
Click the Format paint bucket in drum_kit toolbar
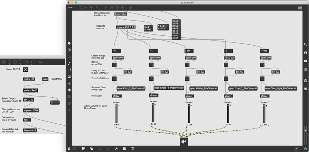(131, 8)
